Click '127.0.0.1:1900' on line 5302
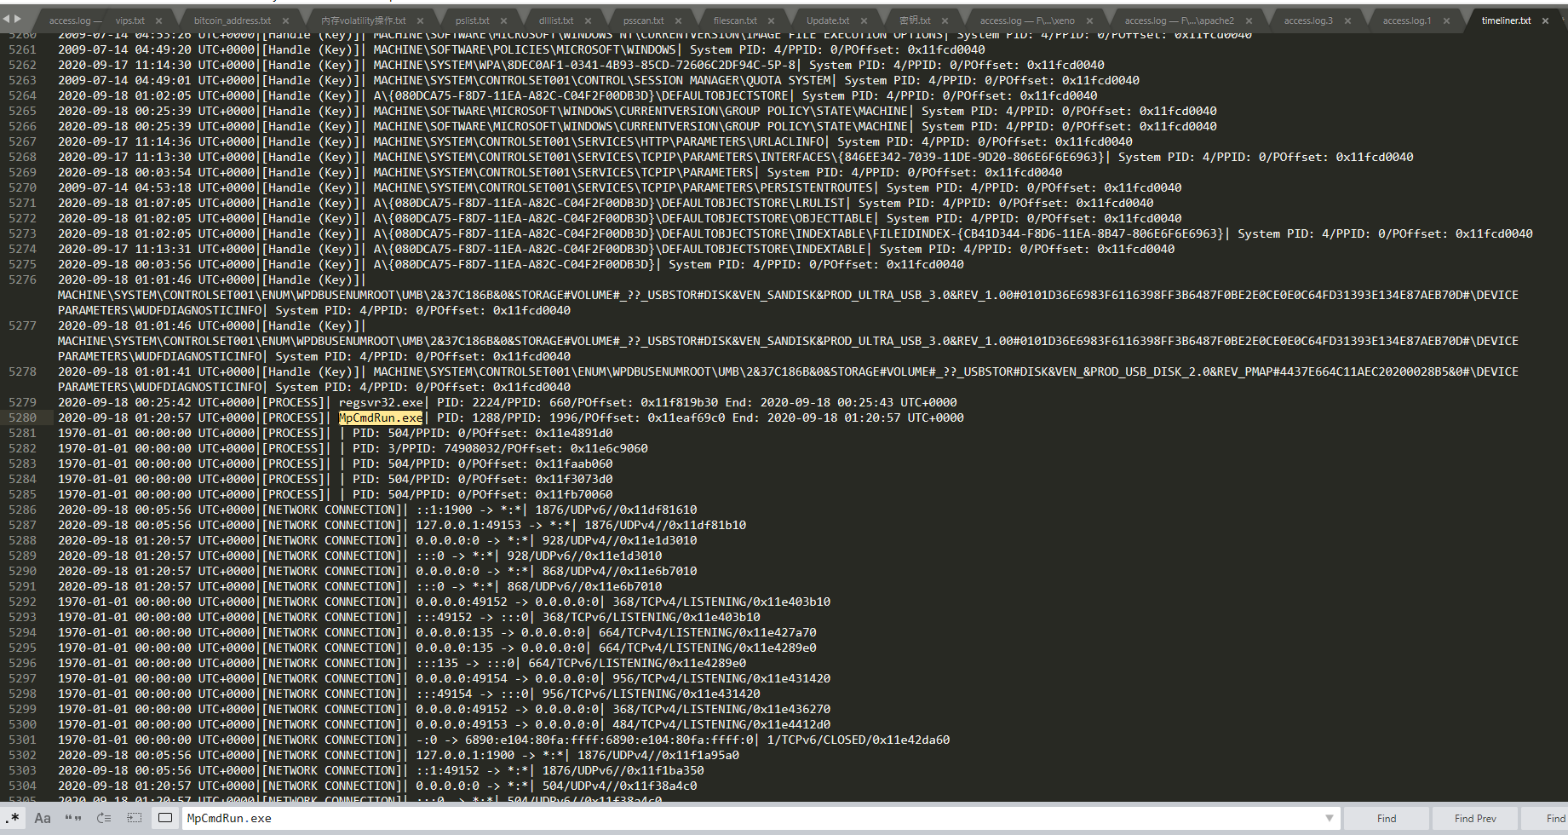The width and height of the screenshot is (1568, 835). click(465, 755)
